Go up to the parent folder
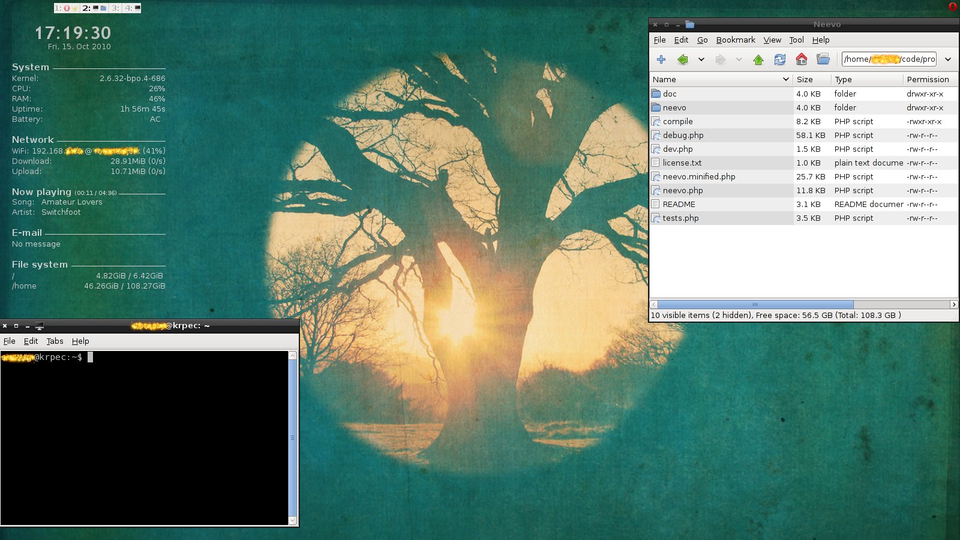This screenshot has height=540, width=960. [x=758, y=59]
